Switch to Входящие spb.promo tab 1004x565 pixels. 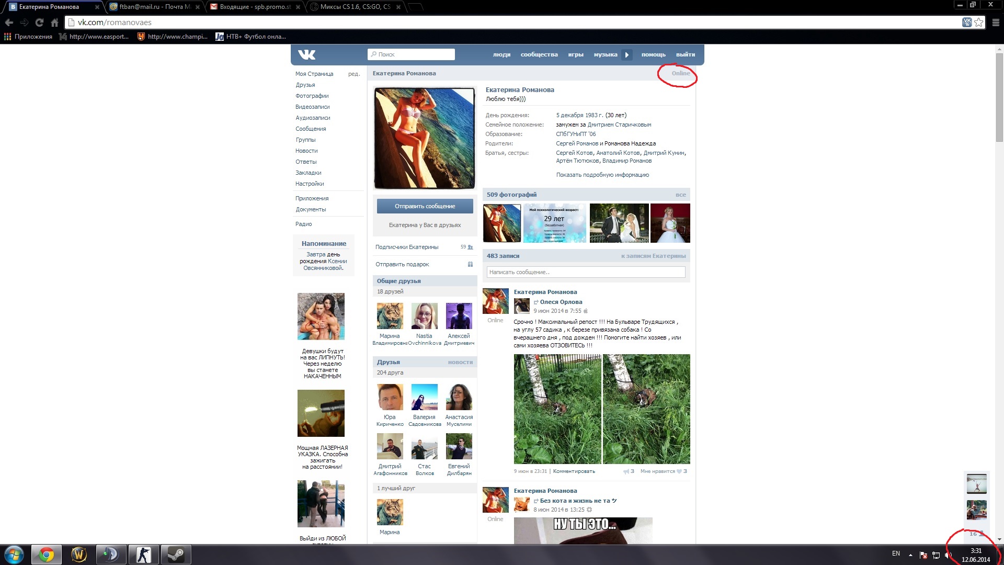click(x=255, y=7)
